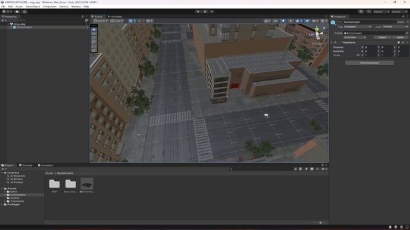Toggle hidden objects visibility in Scene toolbar

(307, 21)
